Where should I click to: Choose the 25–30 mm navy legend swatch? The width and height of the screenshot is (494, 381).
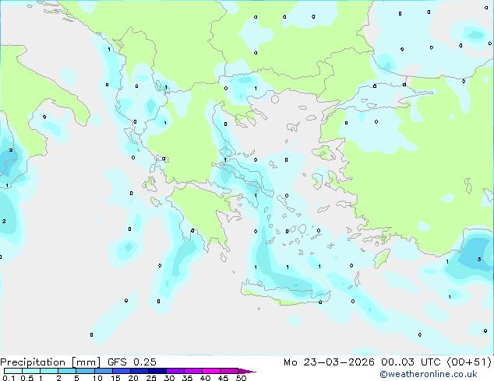point(157,371)
